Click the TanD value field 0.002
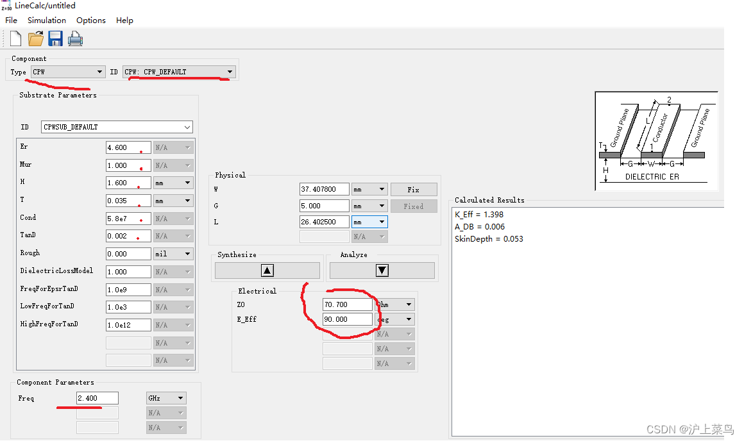 pos(128,236)
